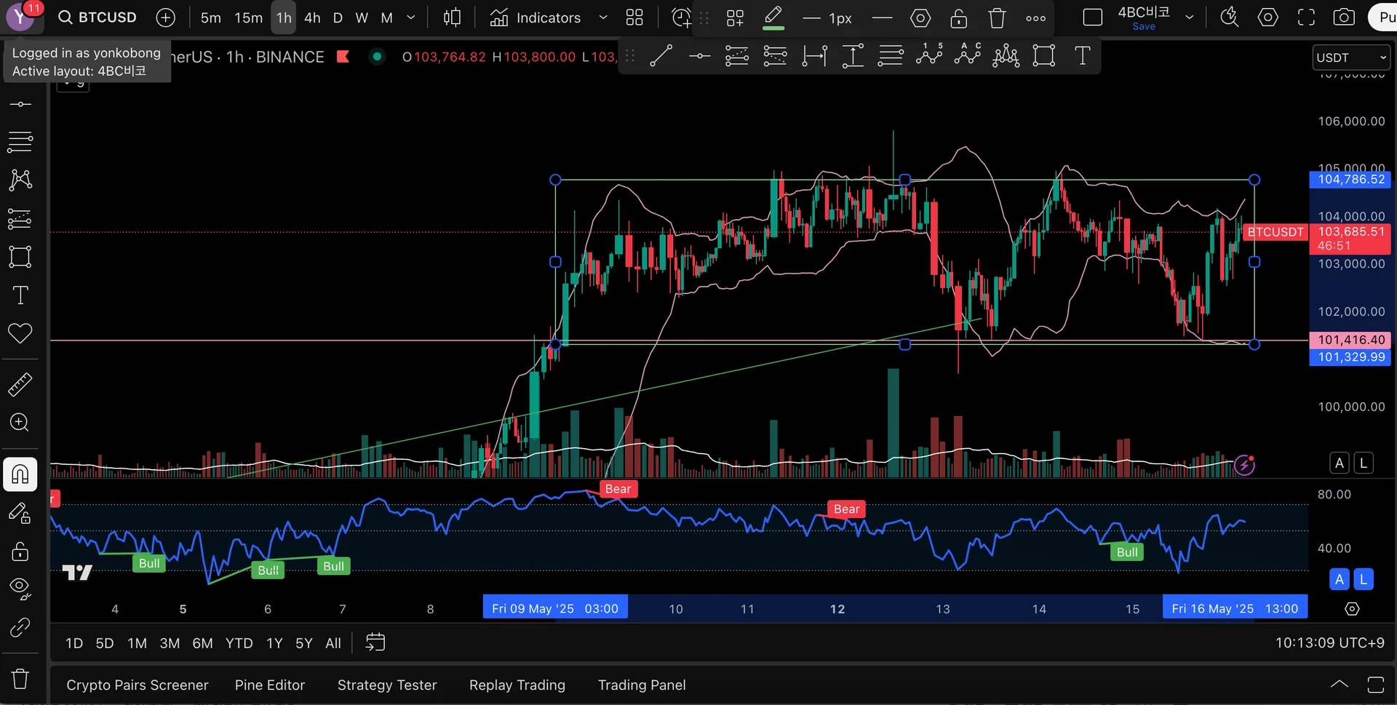The width and height of the screenshot is (1397, 705).
Task: Remove drawings with the sidebar trash icon
Action: click(x=20, y=679)
